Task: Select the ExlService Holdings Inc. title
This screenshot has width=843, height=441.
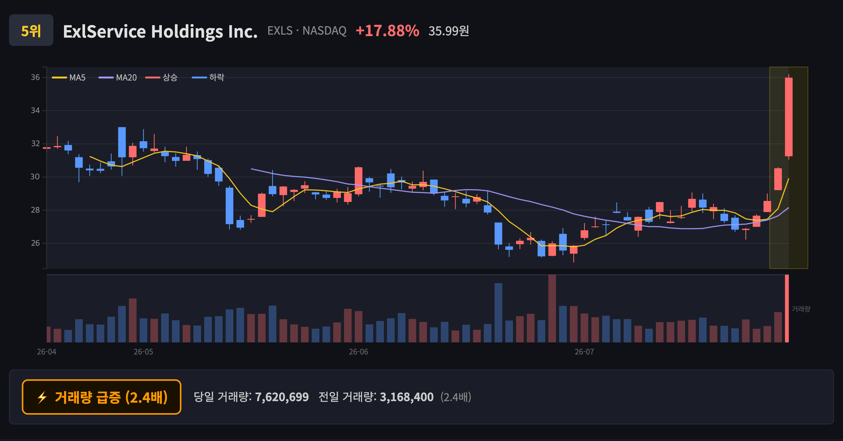Action: point(160,31)
